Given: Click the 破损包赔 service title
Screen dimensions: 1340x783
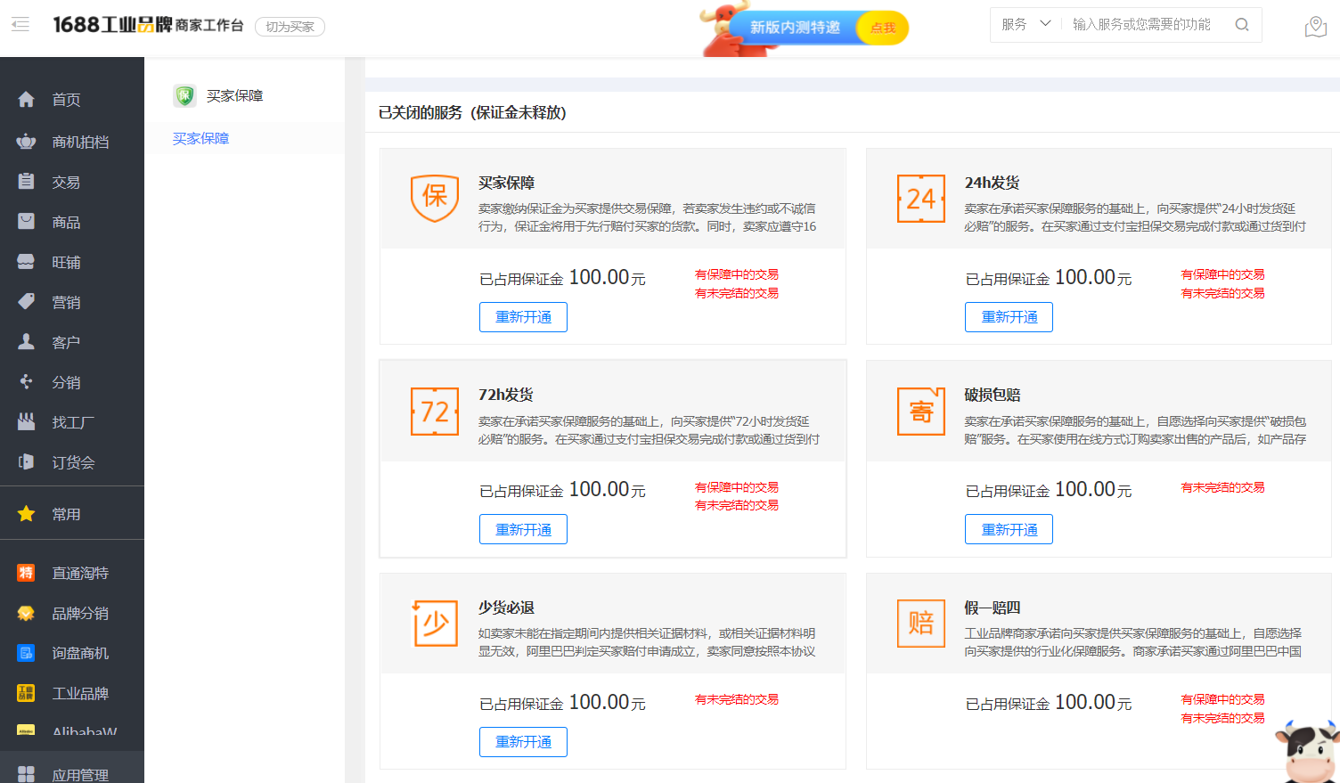Looking at the screenshot, I should [x=993, y=395].
